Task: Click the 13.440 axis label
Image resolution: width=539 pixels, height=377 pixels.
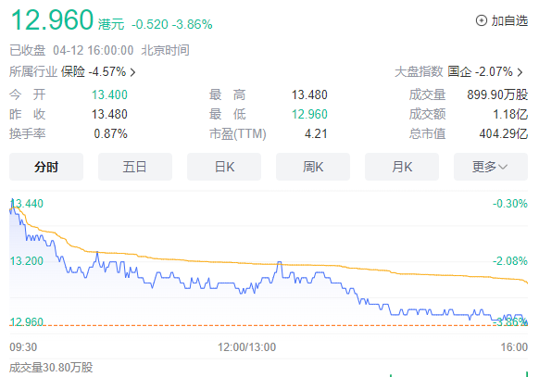Action: [27, 204]
